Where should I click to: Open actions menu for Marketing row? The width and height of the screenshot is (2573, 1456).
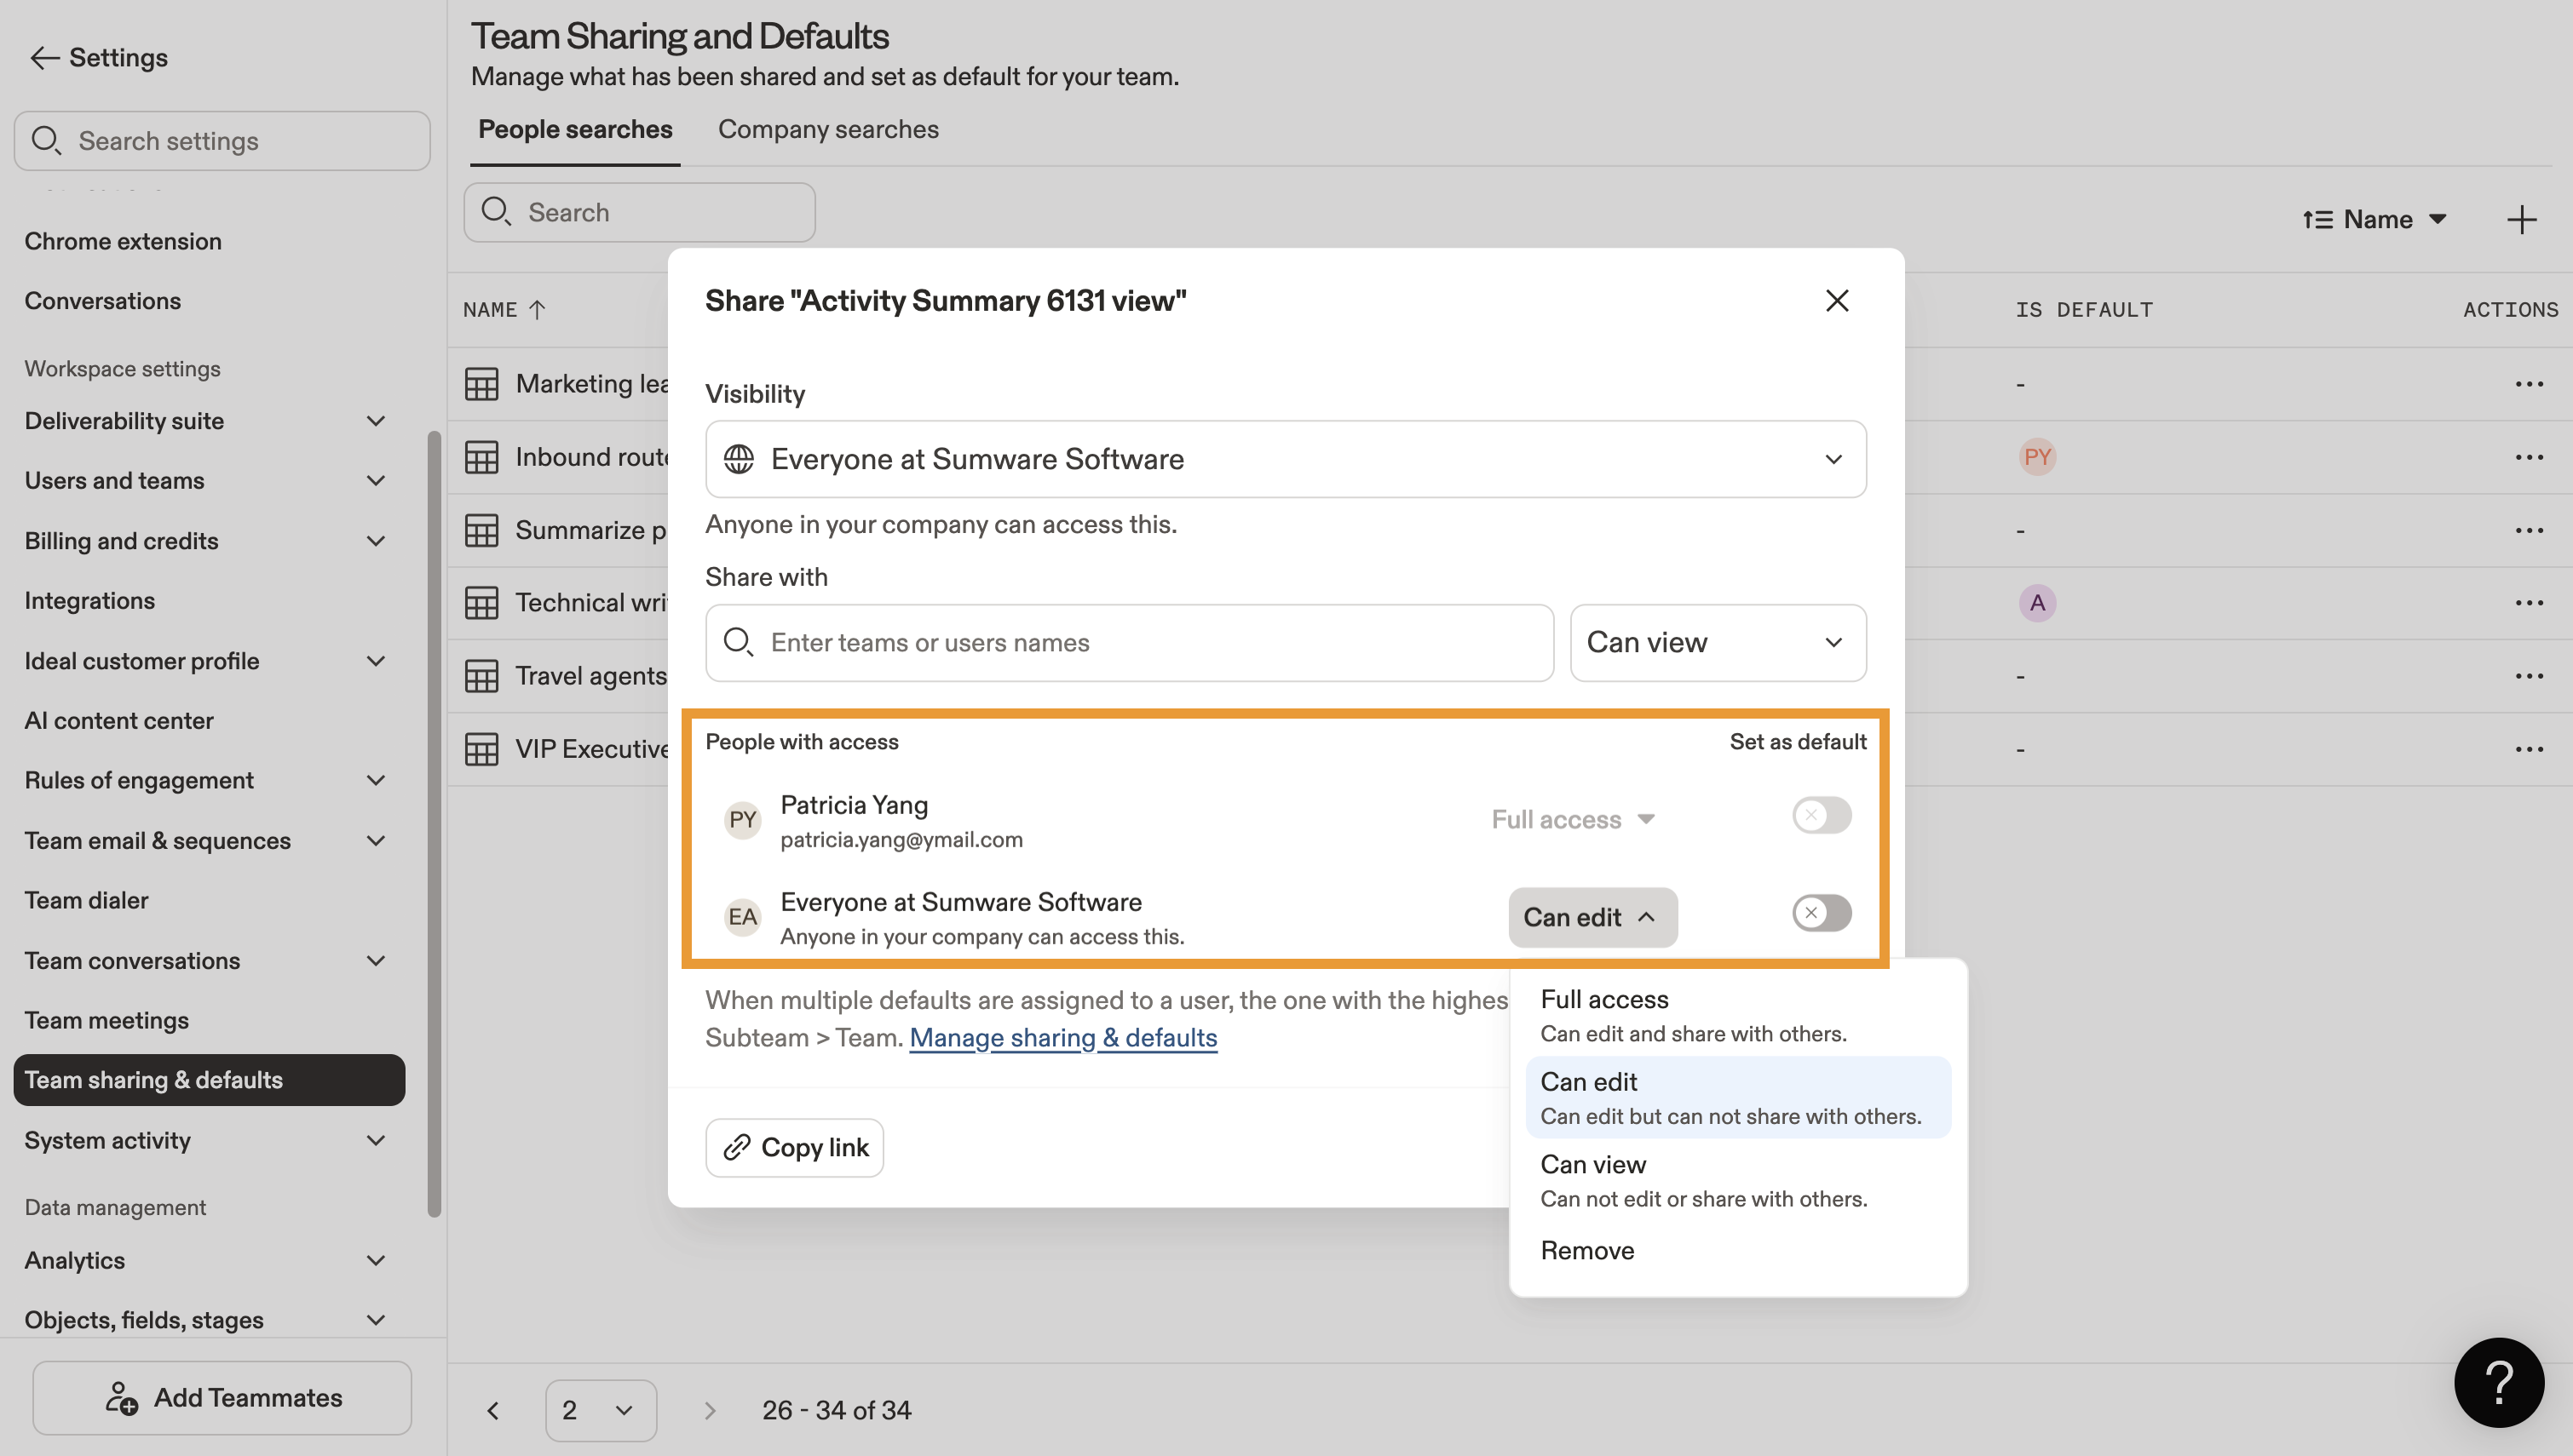(2528, 384)
